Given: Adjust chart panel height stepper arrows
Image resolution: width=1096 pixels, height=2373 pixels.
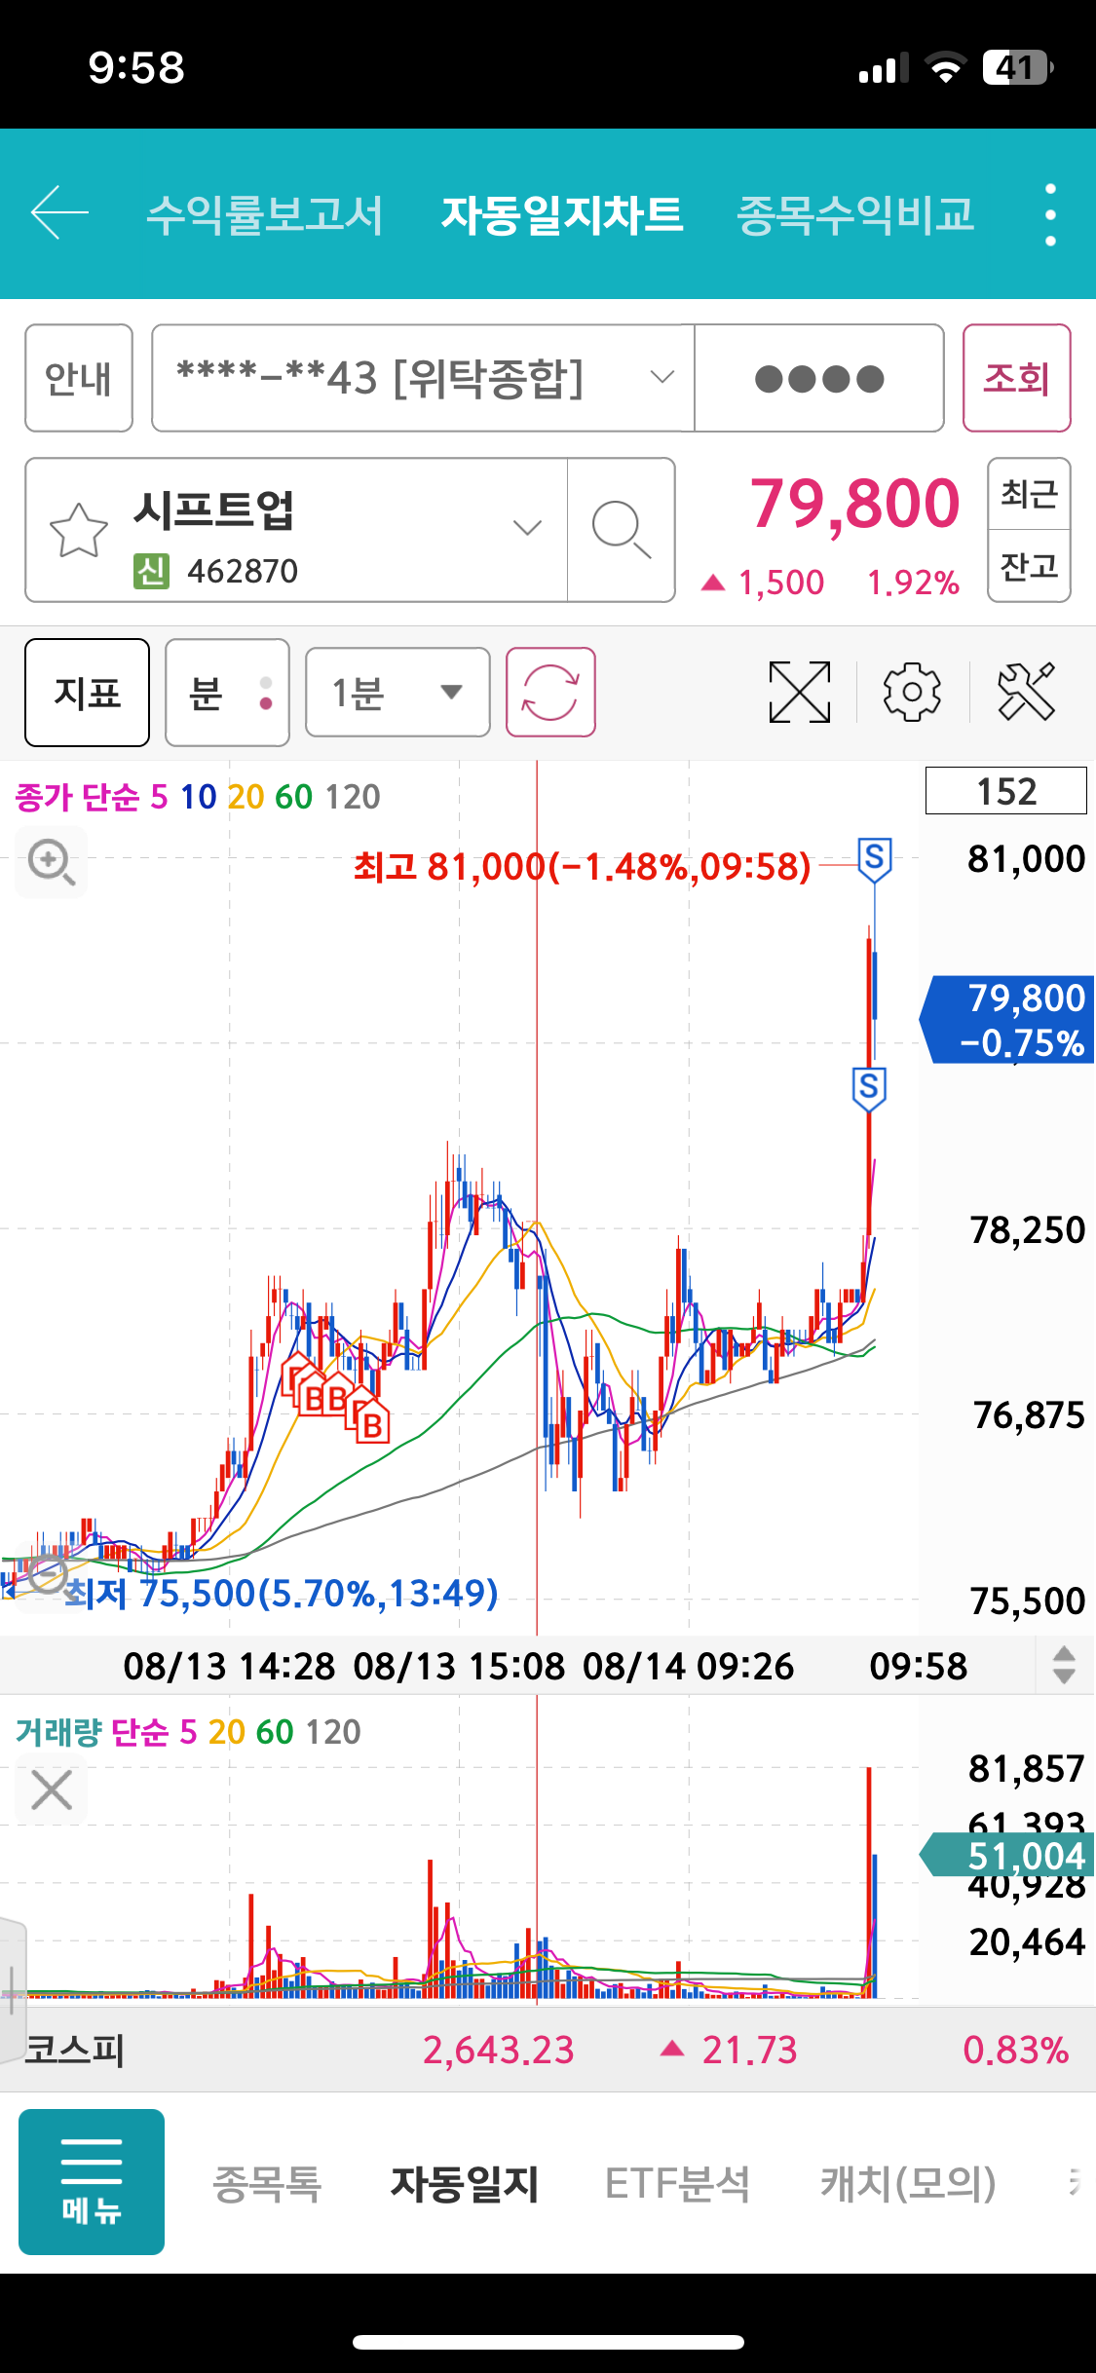Looking at the screenshot, I should 1064,1665.
